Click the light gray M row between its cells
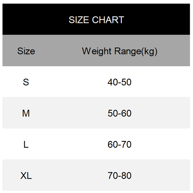This screenshot has height=193, width=193. [67, 113]
